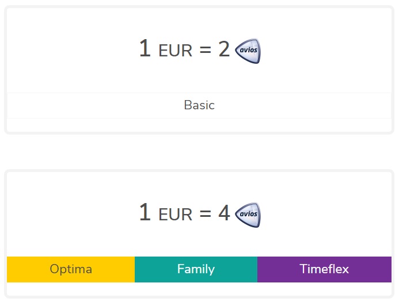Open the Timeflex fare tab
The width and height of the screenshot is (399, 302).
pos(324,269)
